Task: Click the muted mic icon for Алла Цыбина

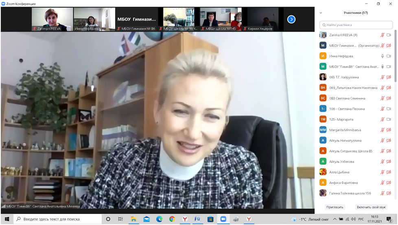Action: pyautogui.click(x=382, y=172)
